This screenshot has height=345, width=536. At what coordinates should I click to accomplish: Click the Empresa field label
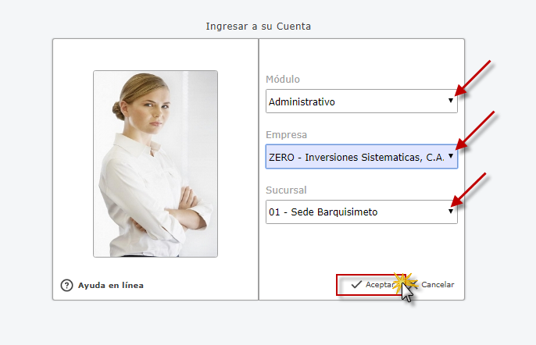[x=287, y=134]
